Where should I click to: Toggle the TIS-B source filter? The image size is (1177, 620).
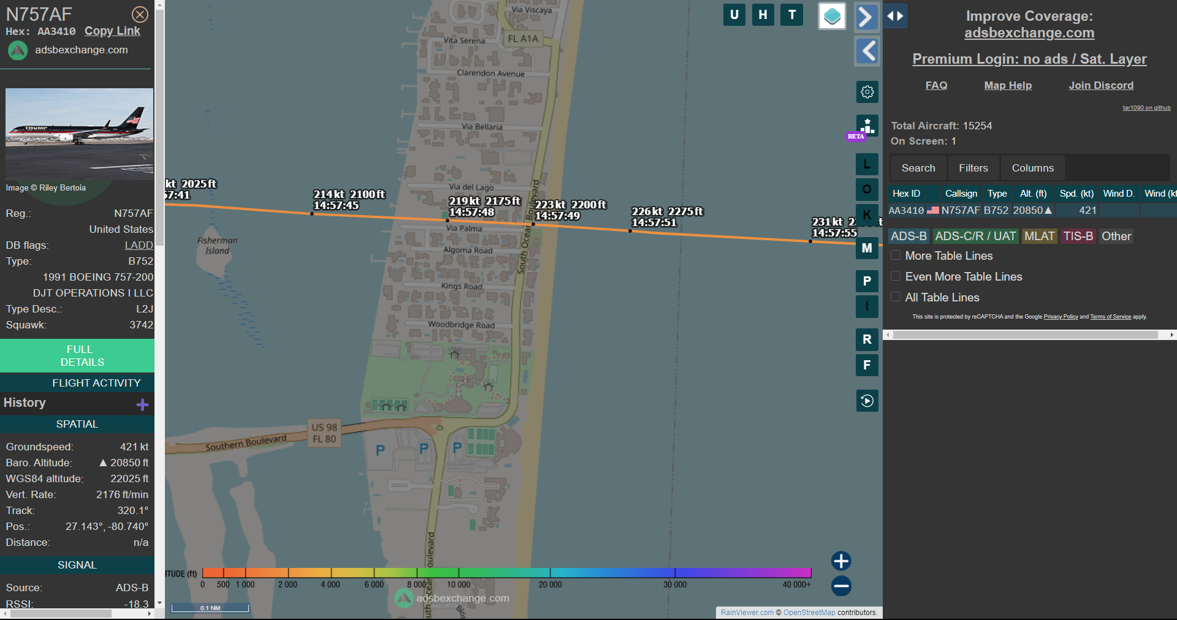1078,236
